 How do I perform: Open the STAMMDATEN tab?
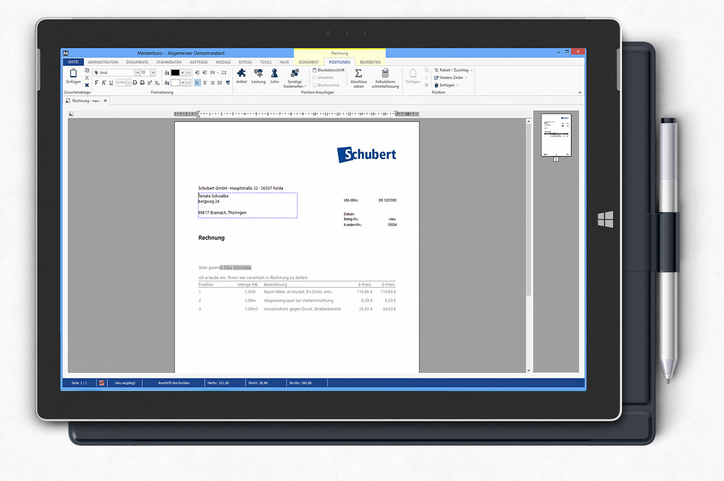[x=169, y=62]
